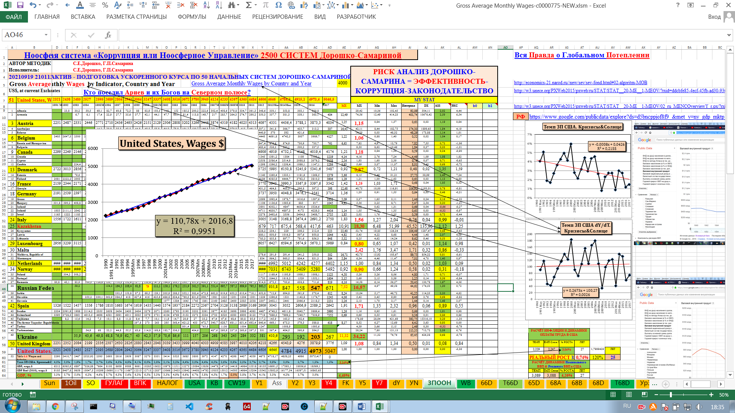This screenshot has width=735, height=413.
Task: Switch to the ГУЛАГ sheet tab
Action: point(114,383)
